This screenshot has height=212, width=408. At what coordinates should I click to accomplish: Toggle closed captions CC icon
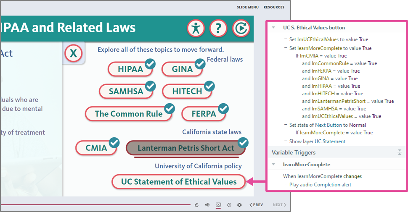218,205
